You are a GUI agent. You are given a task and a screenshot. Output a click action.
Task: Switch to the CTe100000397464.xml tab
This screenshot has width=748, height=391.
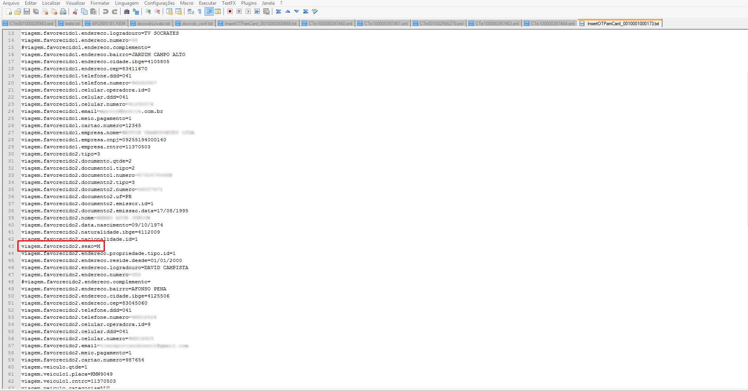(550, 24)
